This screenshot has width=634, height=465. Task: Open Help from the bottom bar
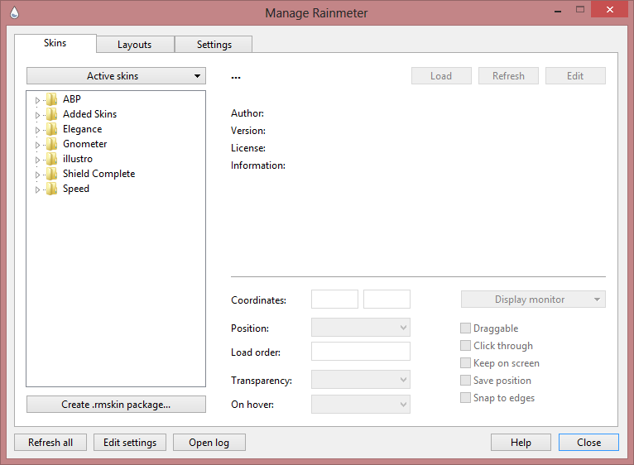tap(521, 443)
